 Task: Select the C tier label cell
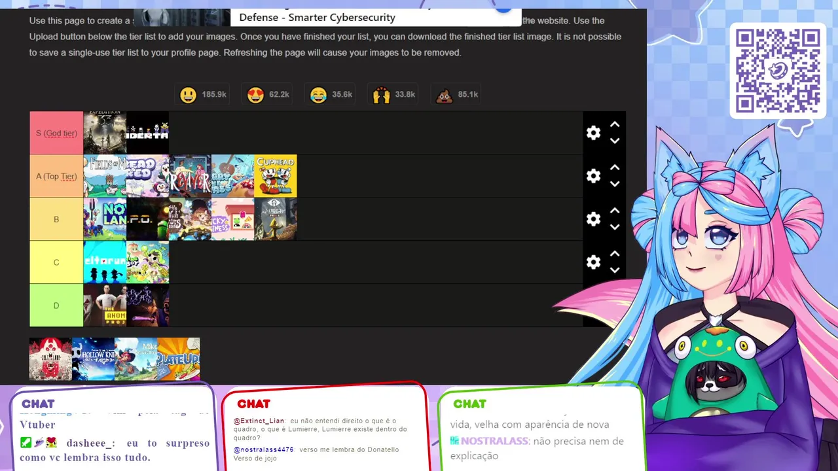[56, 262]
